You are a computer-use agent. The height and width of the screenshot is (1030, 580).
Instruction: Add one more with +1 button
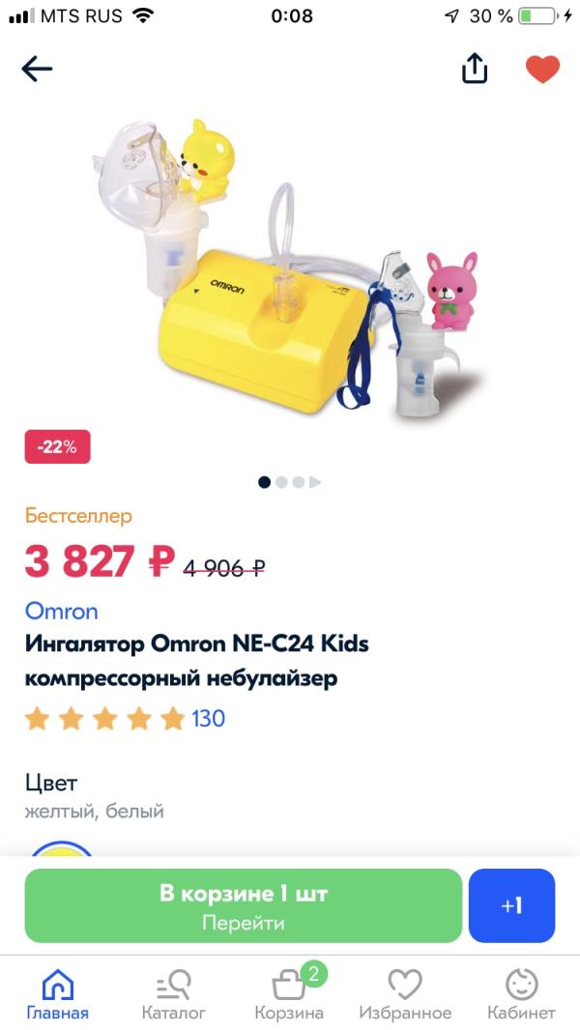511,905
